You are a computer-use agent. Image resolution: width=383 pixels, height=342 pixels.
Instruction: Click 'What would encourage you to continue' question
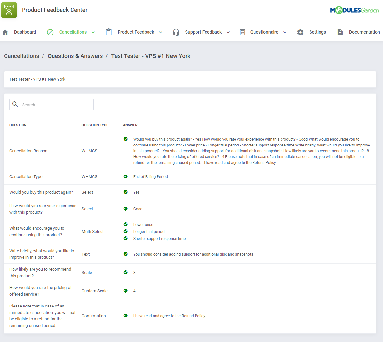[x=37, y=231]
